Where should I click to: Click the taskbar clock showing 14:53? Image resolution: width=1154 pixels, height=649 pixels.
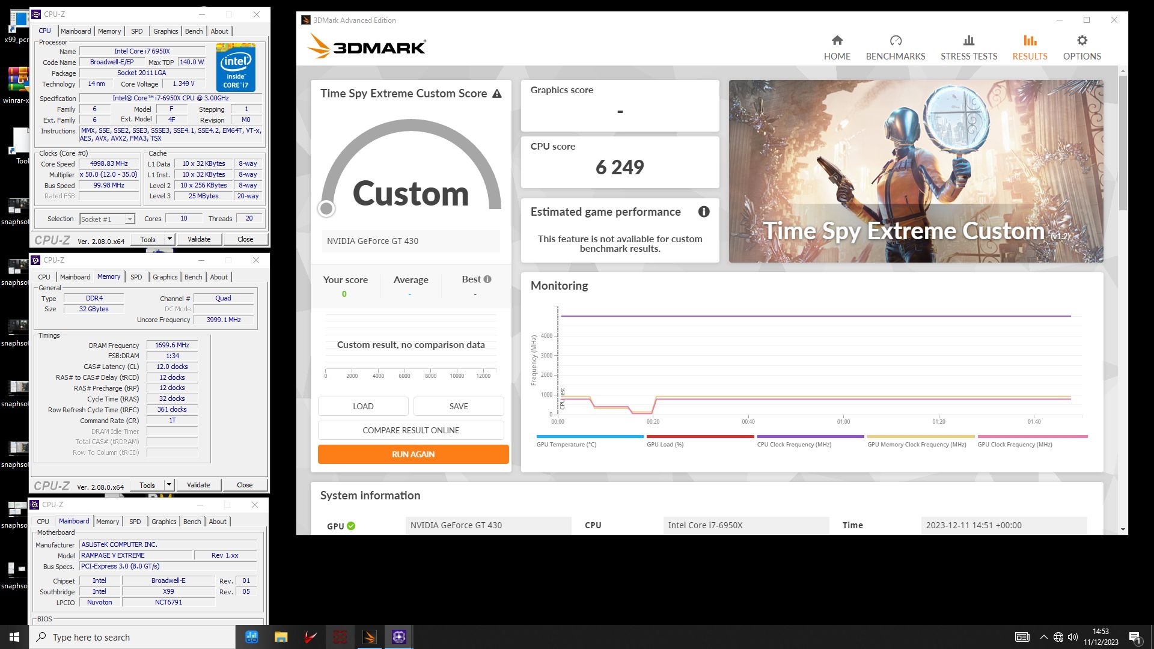(x=1101, y=637)
